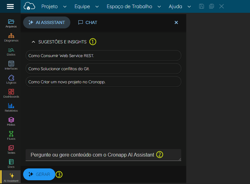Open Mídias in the sidebar
The height and width of the screenshot is (184, 250).
(x=11, y=121)
